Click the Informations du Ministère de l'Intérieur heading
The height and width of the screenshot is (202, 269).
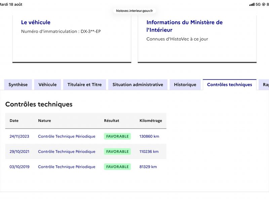pyautogui.click(x=184, y=26)
